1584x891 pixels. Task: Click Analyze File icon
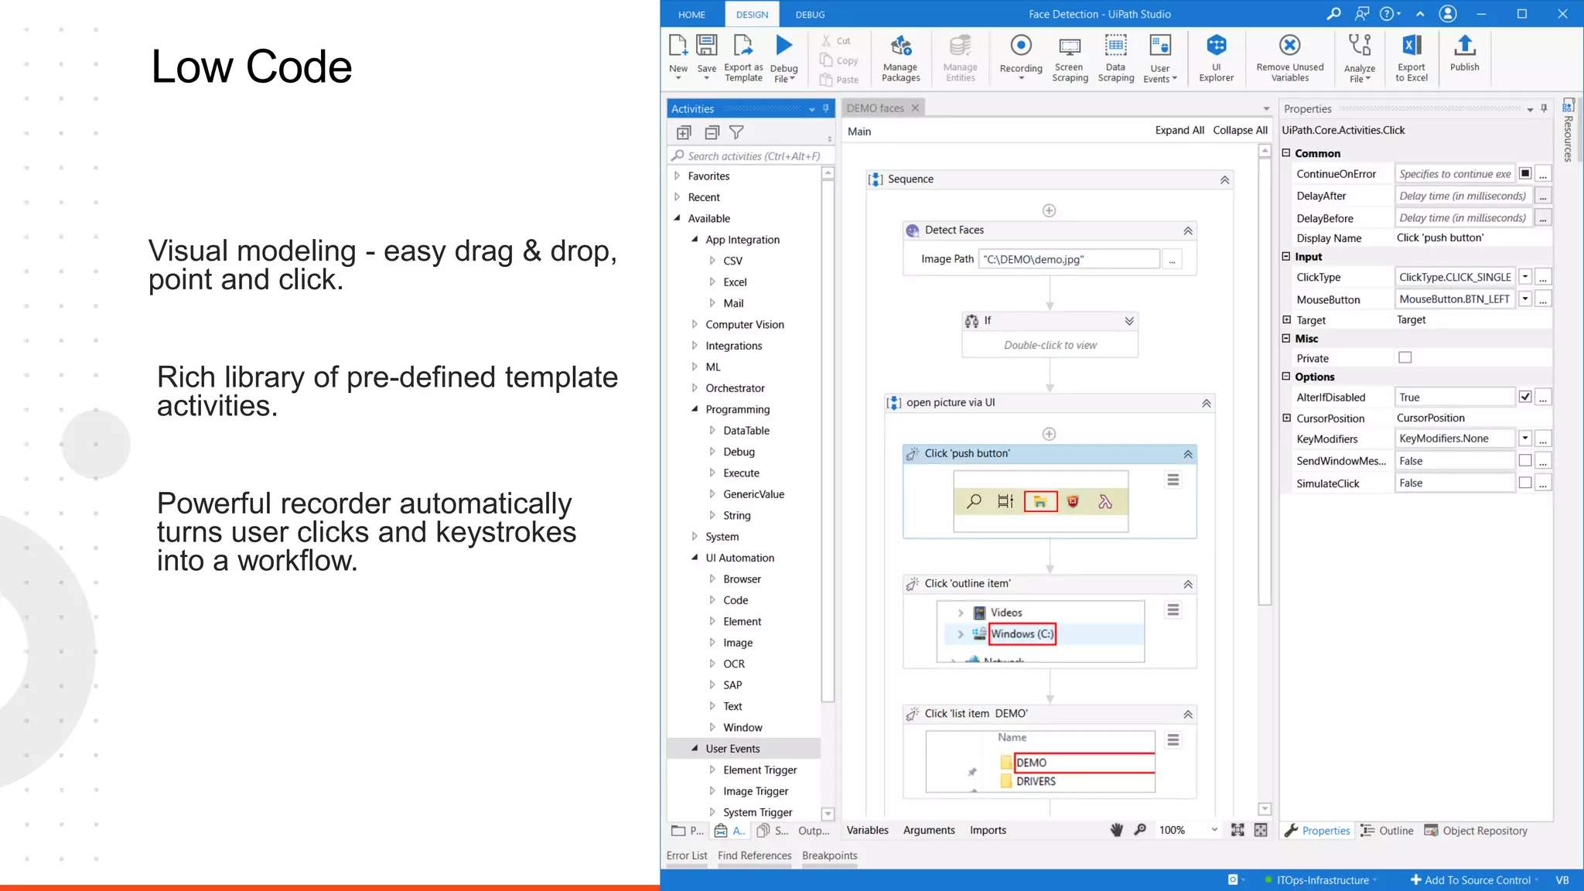1360,46
